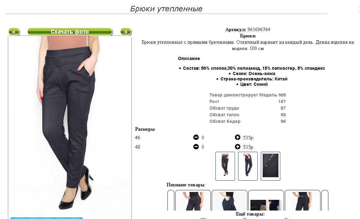This screenshot has height=219, width=360.
Task: Click the next photo arrow button »
Action: click(126, 32)
